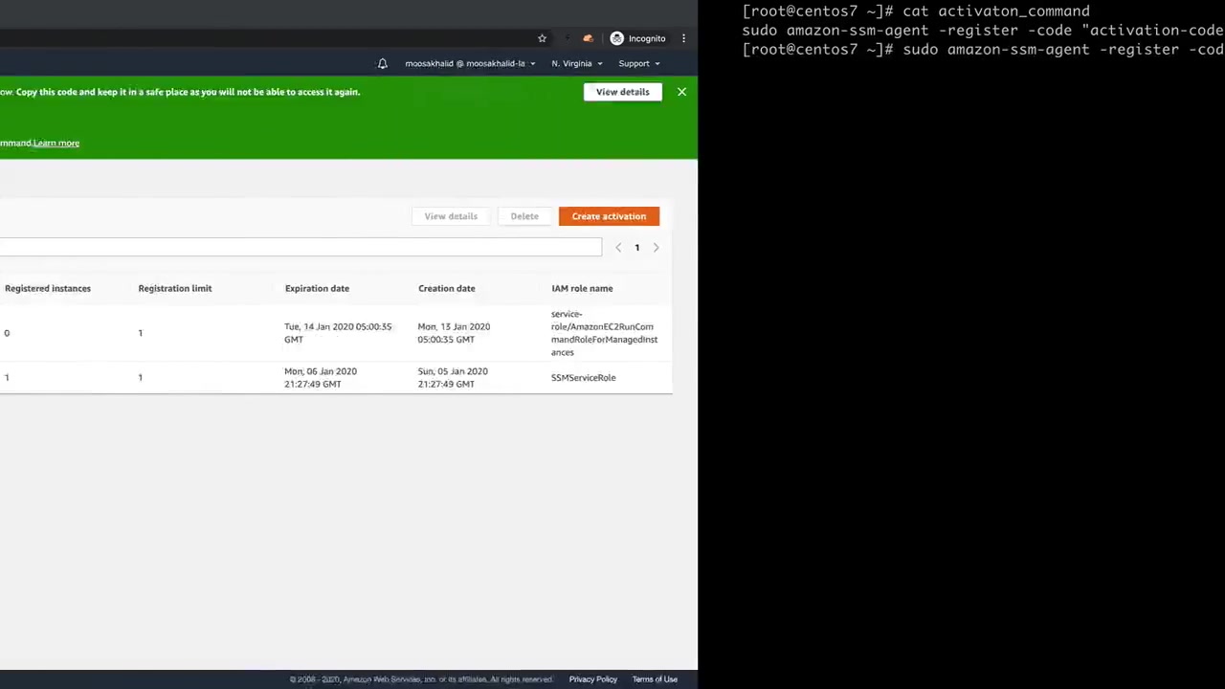Click the greyed View details button
The height and width of the screenshot is (689, 1225).
tap(451, 216)
